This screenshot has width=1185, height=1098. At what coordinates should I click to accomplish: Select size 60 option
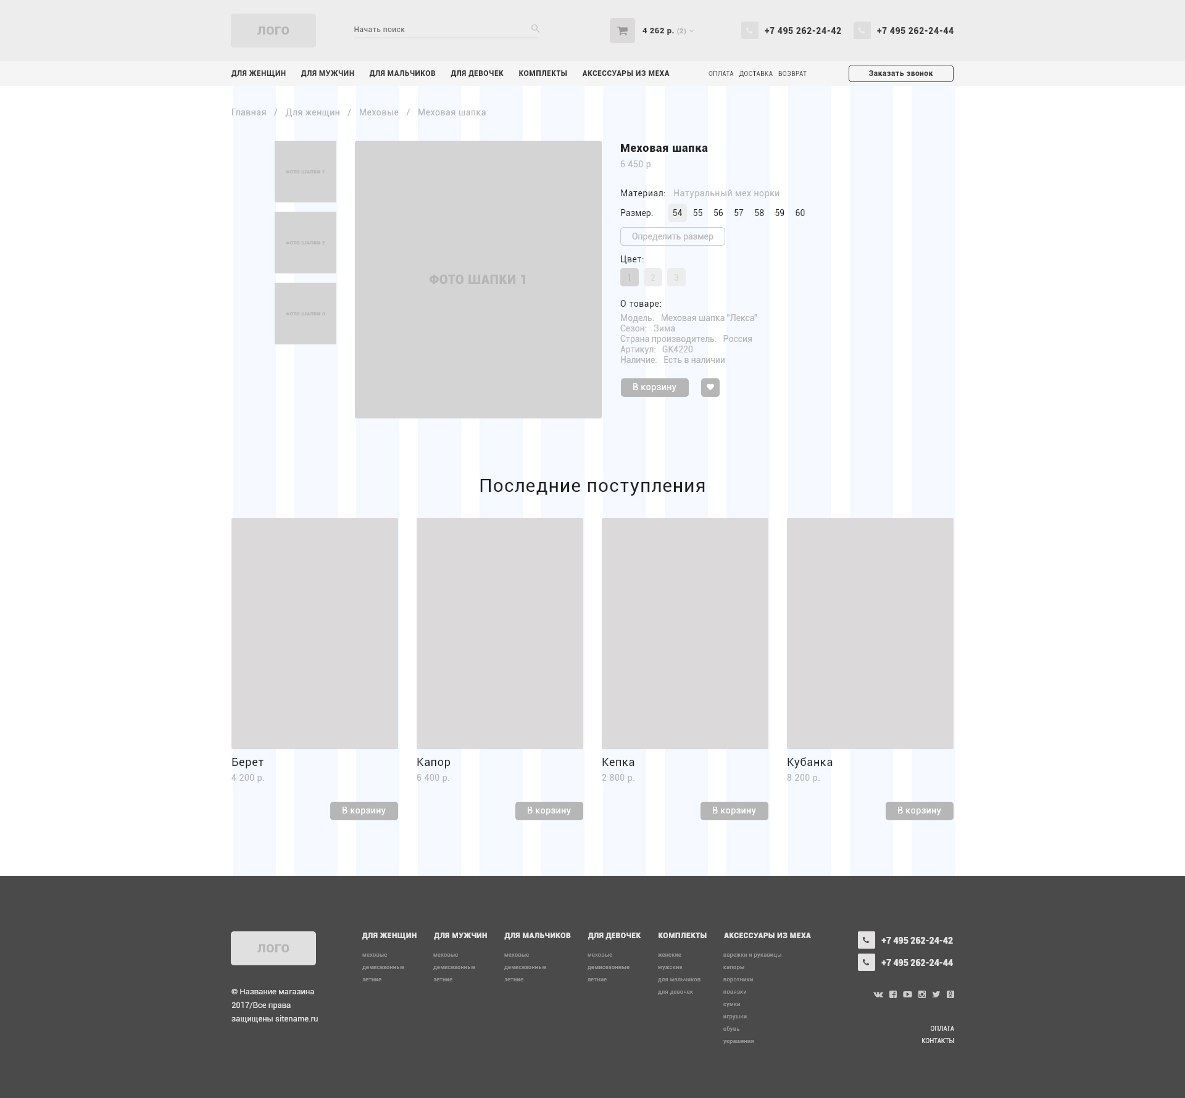tap(800, 213)
